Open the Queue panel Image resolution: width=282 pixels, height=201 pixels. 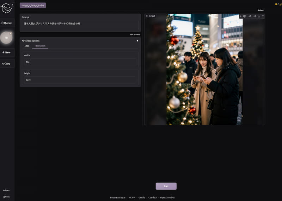click(x=6, y=23)
